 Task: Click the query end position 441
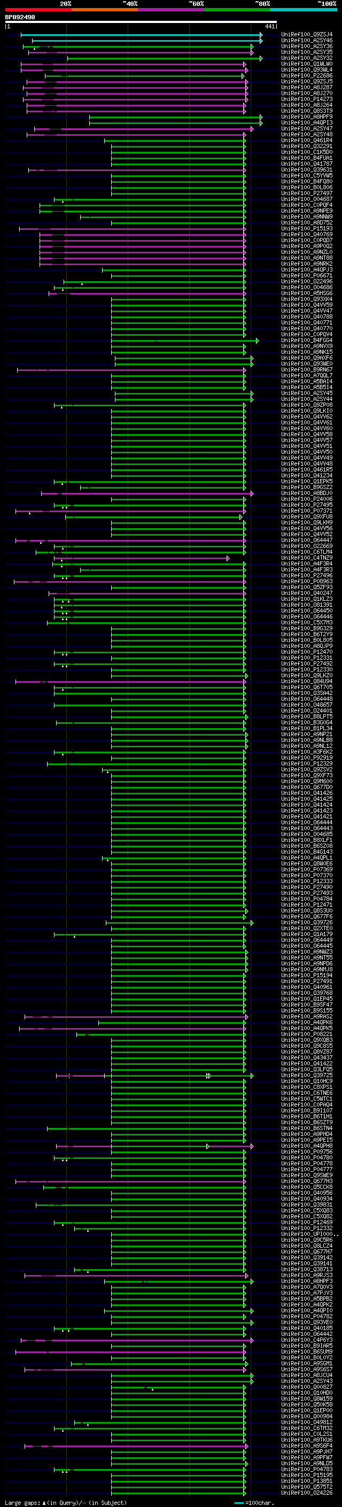[269, 26]
